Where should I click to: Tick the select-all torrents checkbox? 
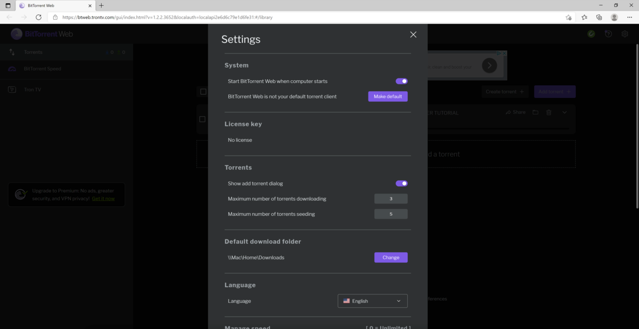pyautogui.click(x=203, y=91)
